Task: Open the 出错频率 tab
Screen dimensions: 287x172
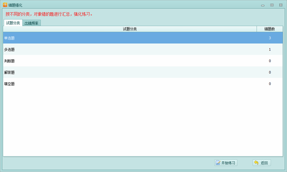Action: [x=31, y=23]
